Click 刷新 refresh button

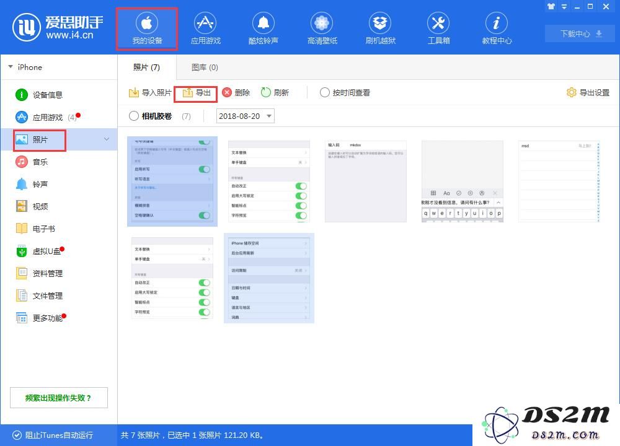[x=275, y=93]
